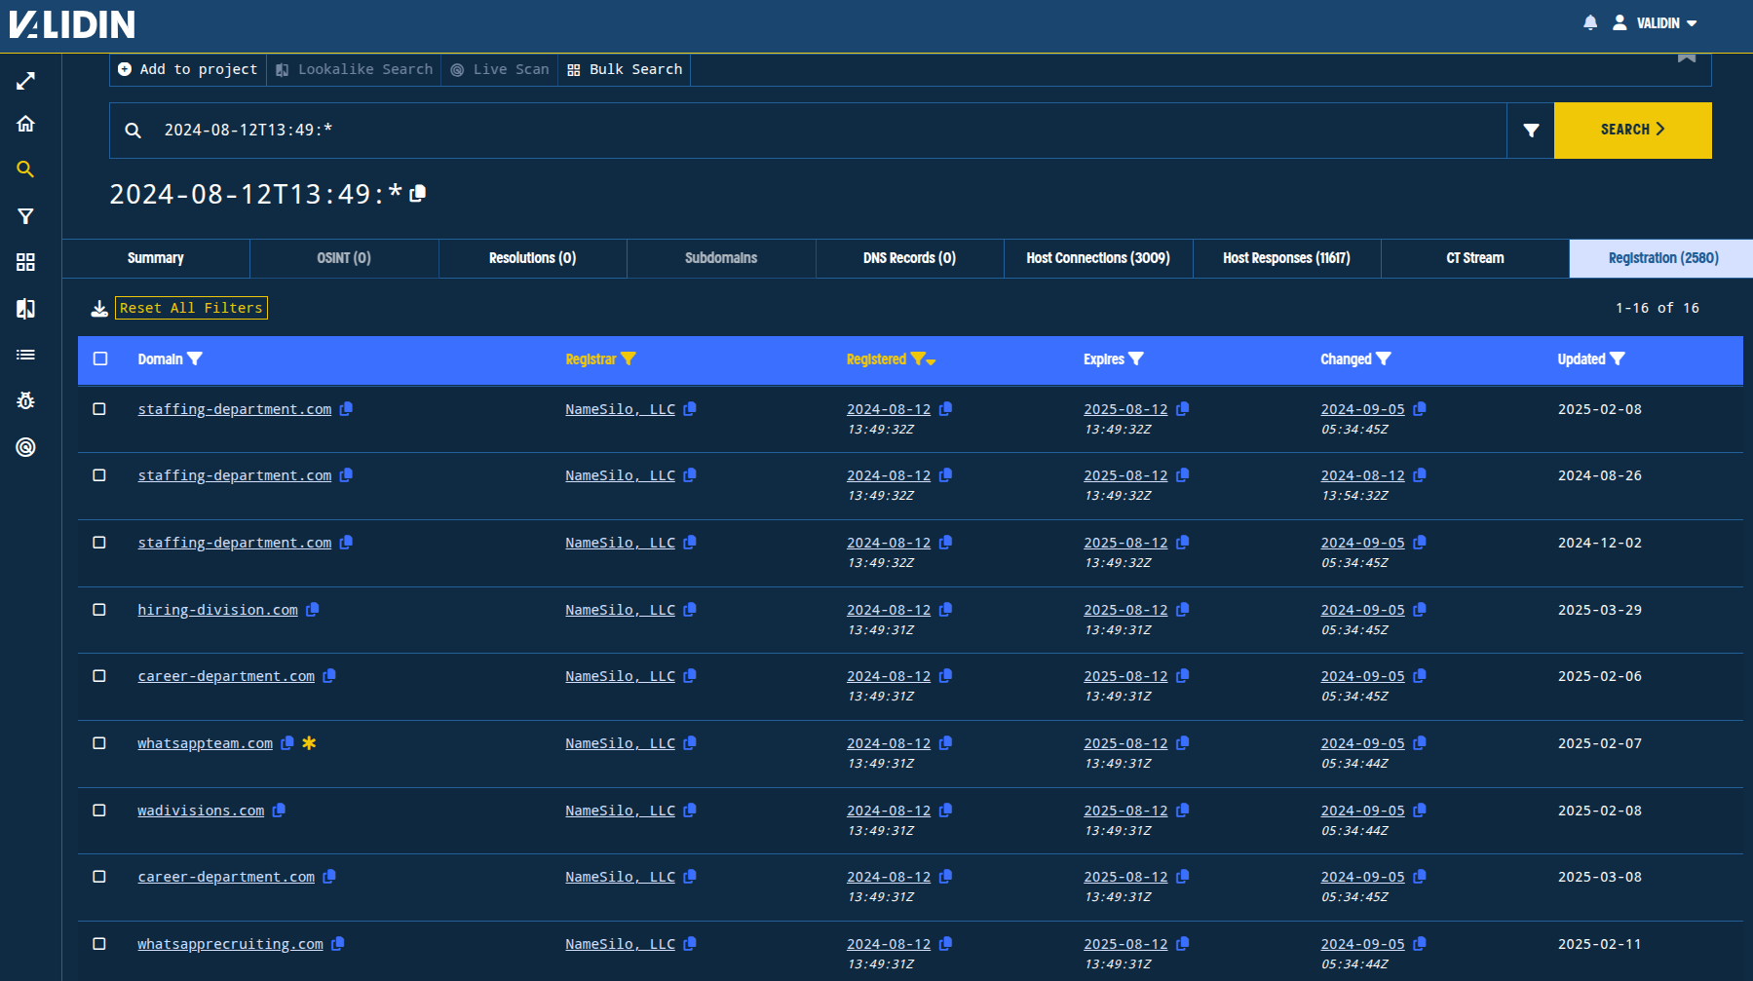Click Bulk Search
This screenshot has width=1753, height=981.
pyautogui.click(x=625, y=69)
